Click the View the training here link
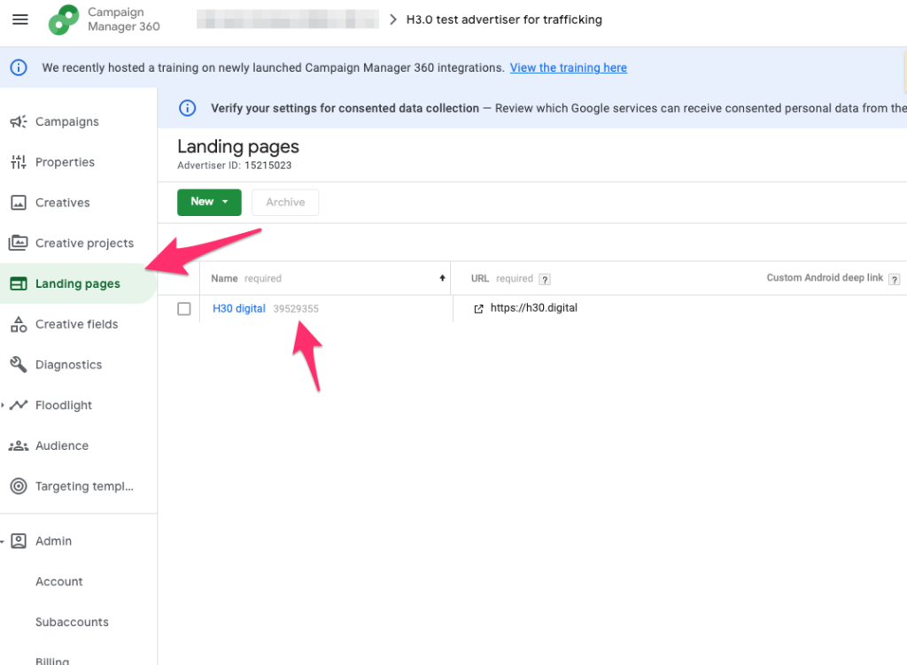Image resolution: width=907 pixels, height=665 pixels. tap(568, 67)
